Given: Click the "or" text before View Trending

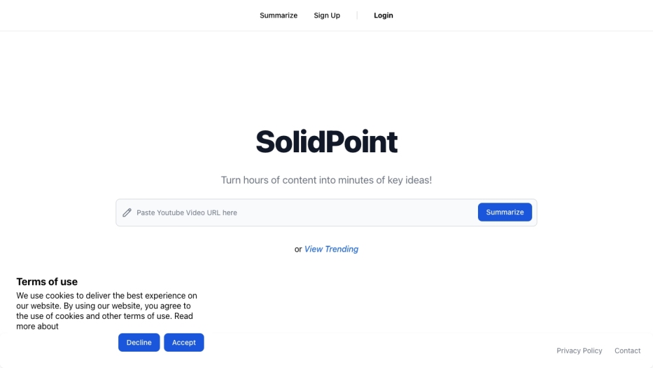Looking at the screenshot, I should coord(298,249).
